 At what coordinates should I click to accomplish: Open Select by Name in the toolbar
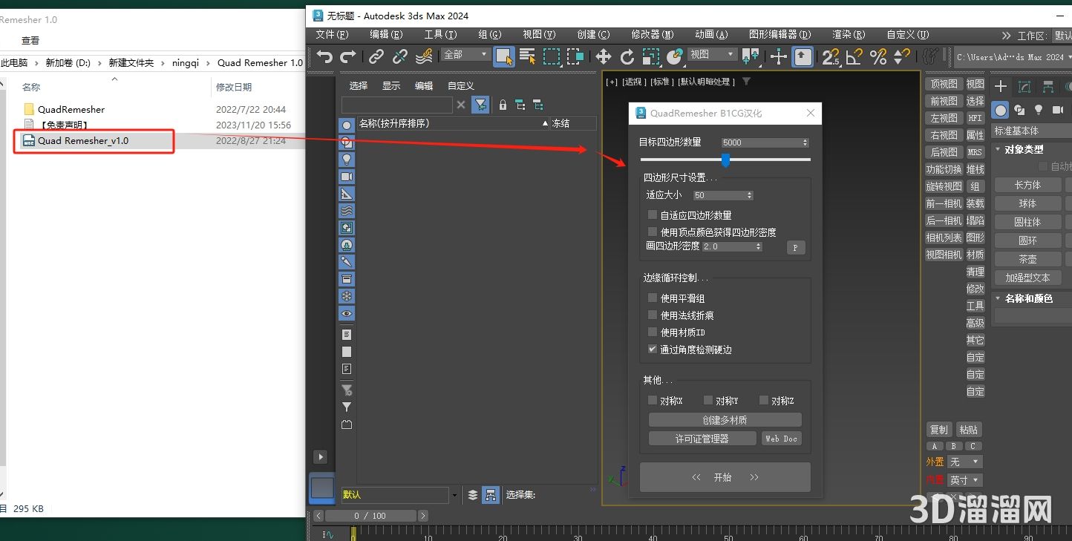pos(527,56)
